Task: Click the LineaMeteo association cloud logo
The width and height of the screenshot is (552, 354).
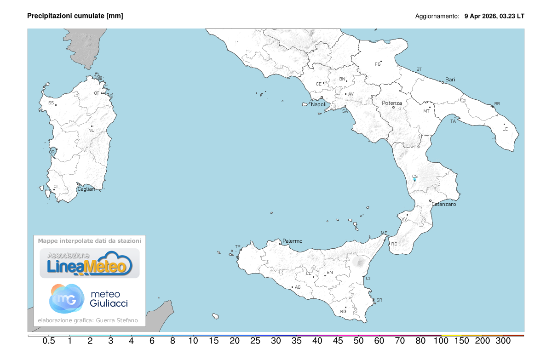Action: [x=90, y=263]
